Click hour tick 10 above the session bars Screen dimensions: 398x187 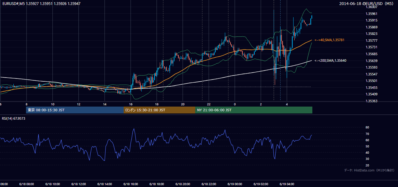[52, 104]
